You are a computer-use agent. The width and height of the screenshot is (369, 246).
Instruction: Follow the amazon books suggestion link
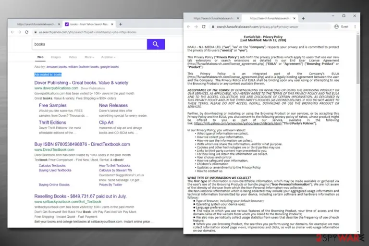[57, 67]
